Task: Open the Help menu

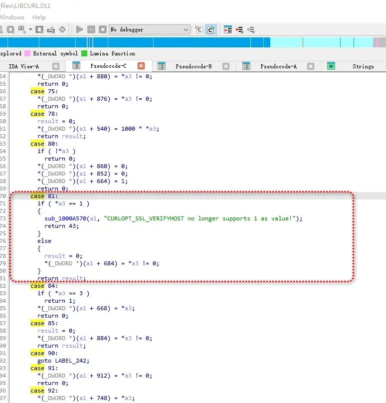Action: point(39,17)
